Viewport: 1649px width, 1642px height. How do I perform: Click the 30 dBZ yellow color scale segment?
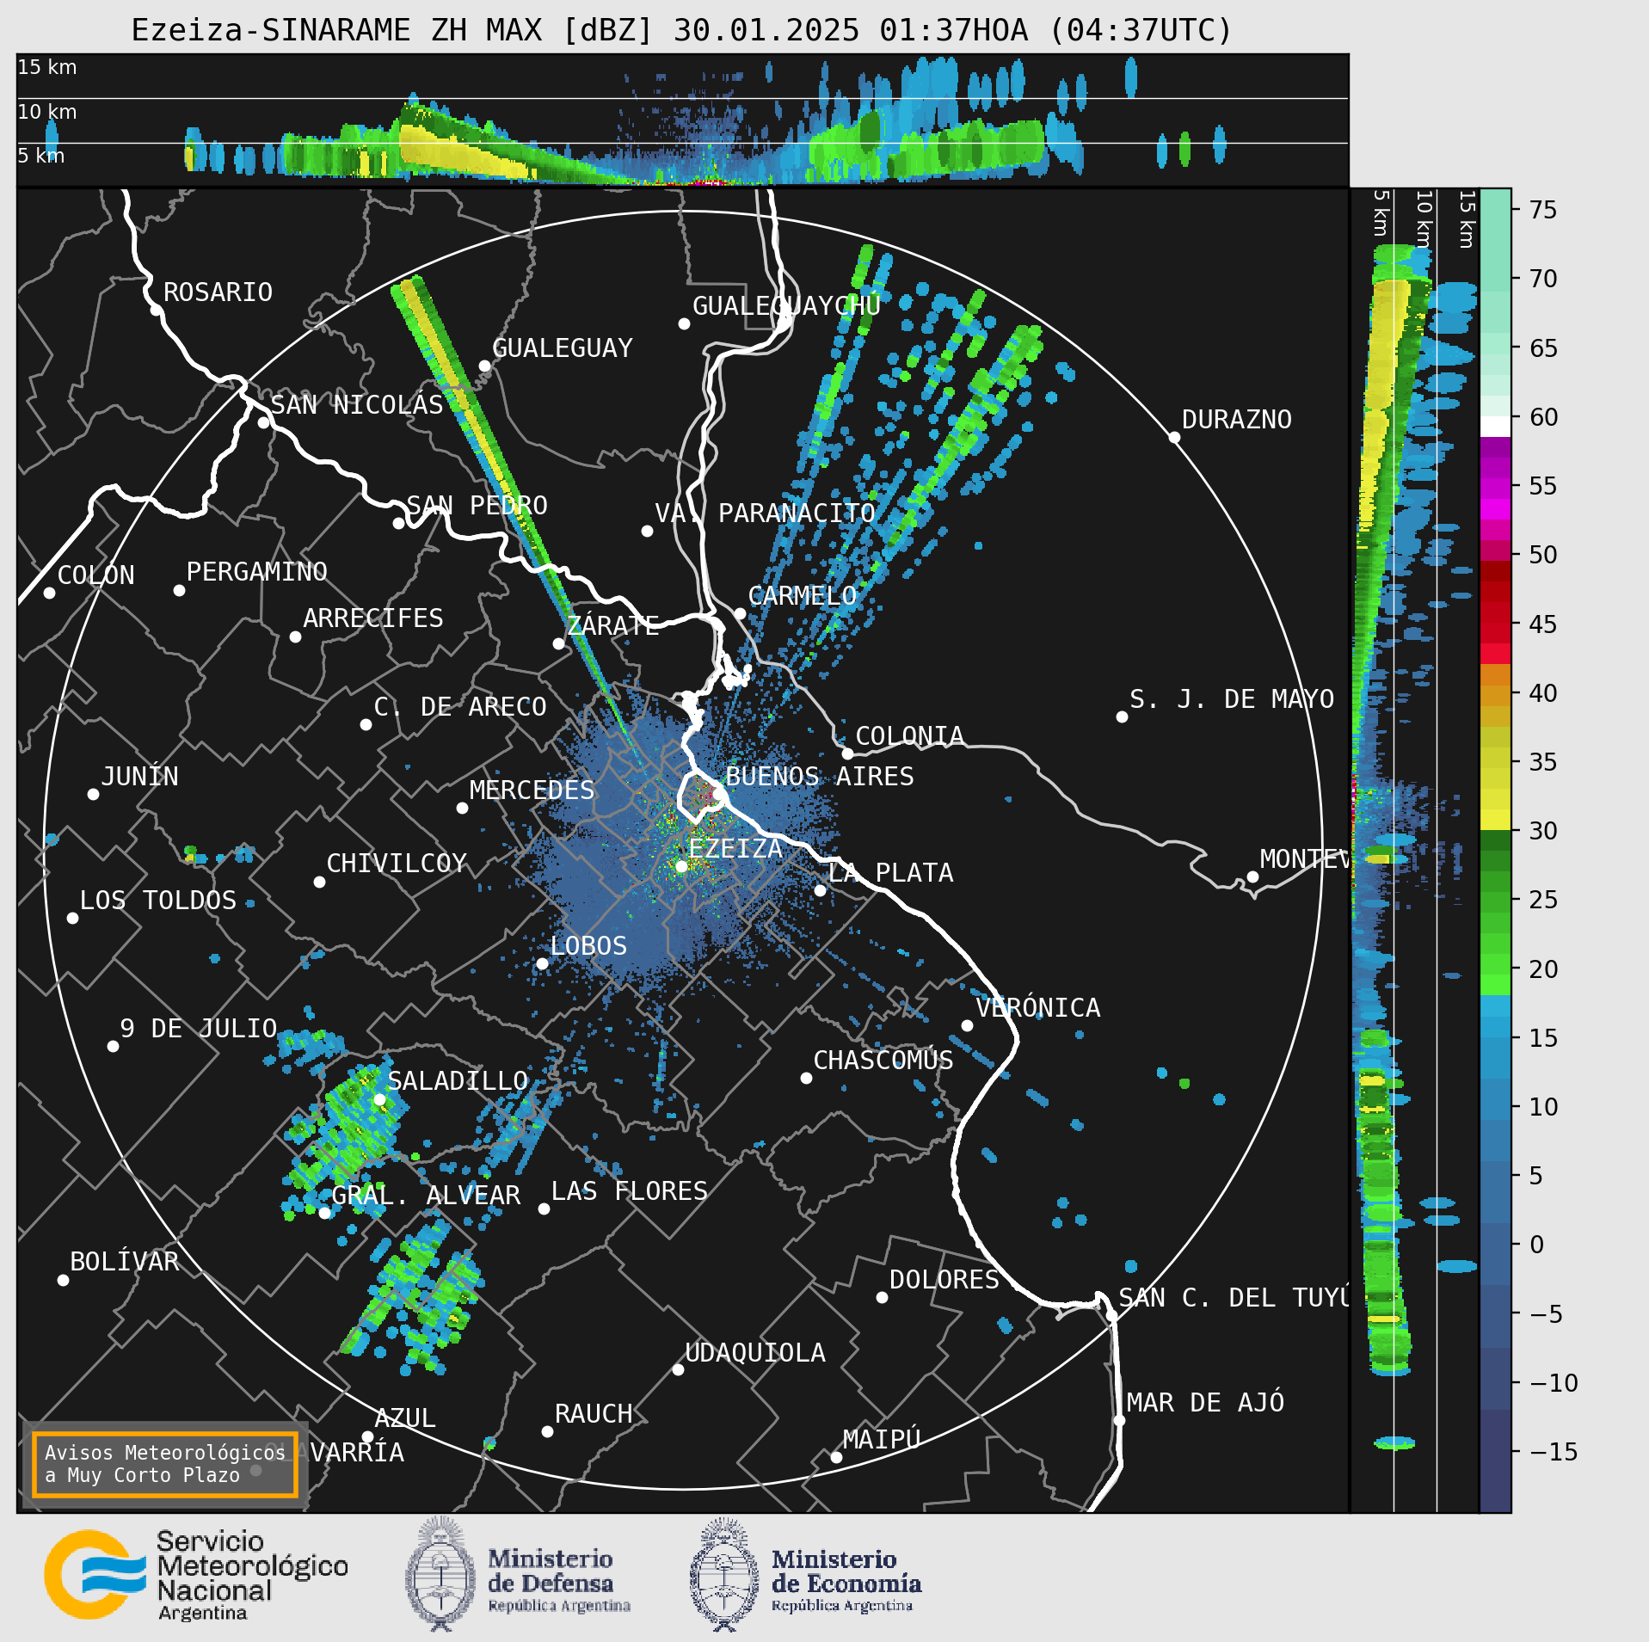(1495, 819)
